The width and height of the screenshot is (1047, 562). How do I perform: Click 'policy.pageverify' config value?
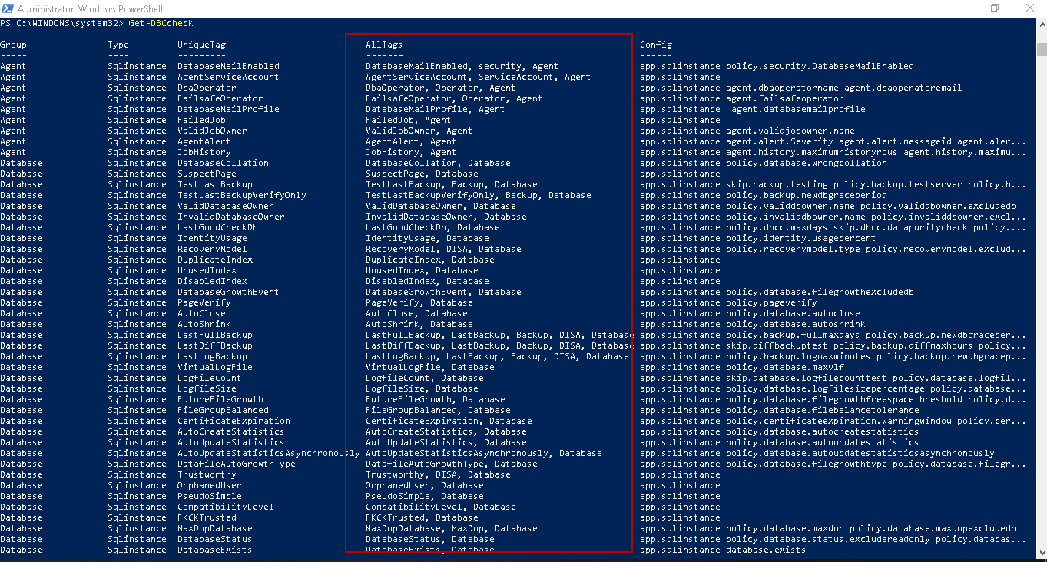pos(771,302)
